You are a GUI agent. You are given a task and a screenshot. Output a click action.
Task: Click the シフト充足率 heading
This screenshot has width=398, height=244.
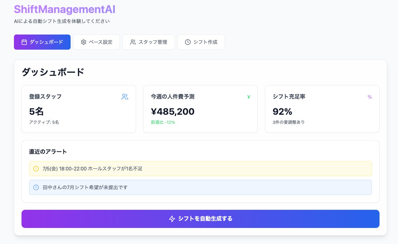pos(289,97)
